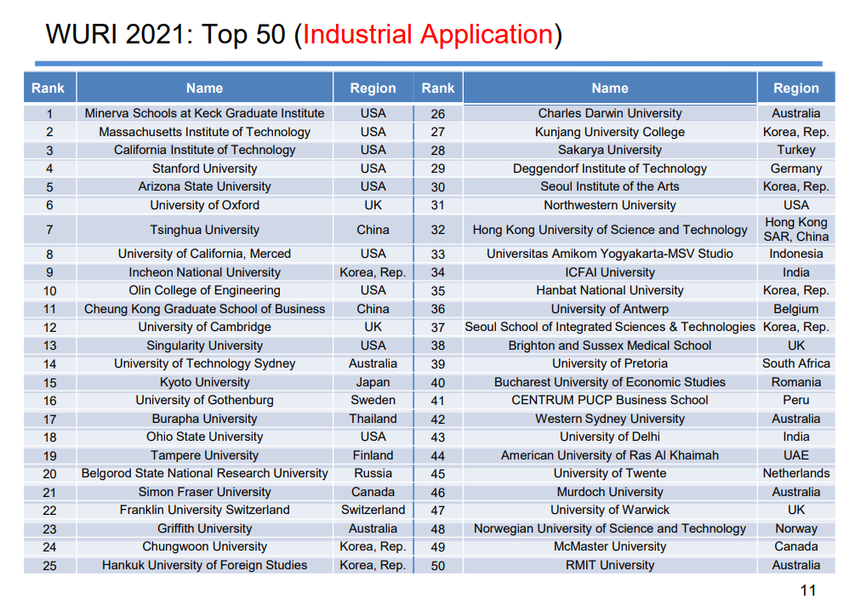This screenshot has width=855, height=611.
Task: Click the 'Hong Kong SAR, China' region cell
Action: 795,230
